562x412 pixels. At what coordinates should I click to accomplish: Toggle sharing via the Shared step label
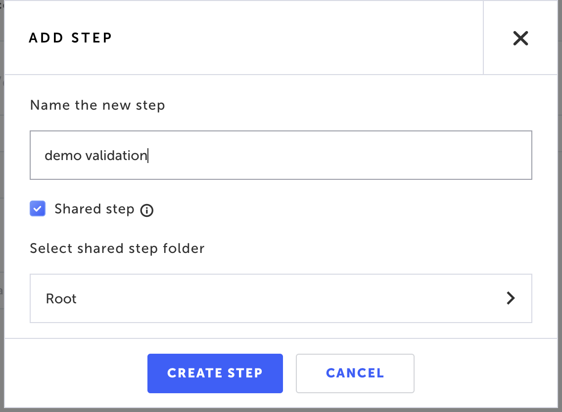pyautogui.click(x=94, y=209)
